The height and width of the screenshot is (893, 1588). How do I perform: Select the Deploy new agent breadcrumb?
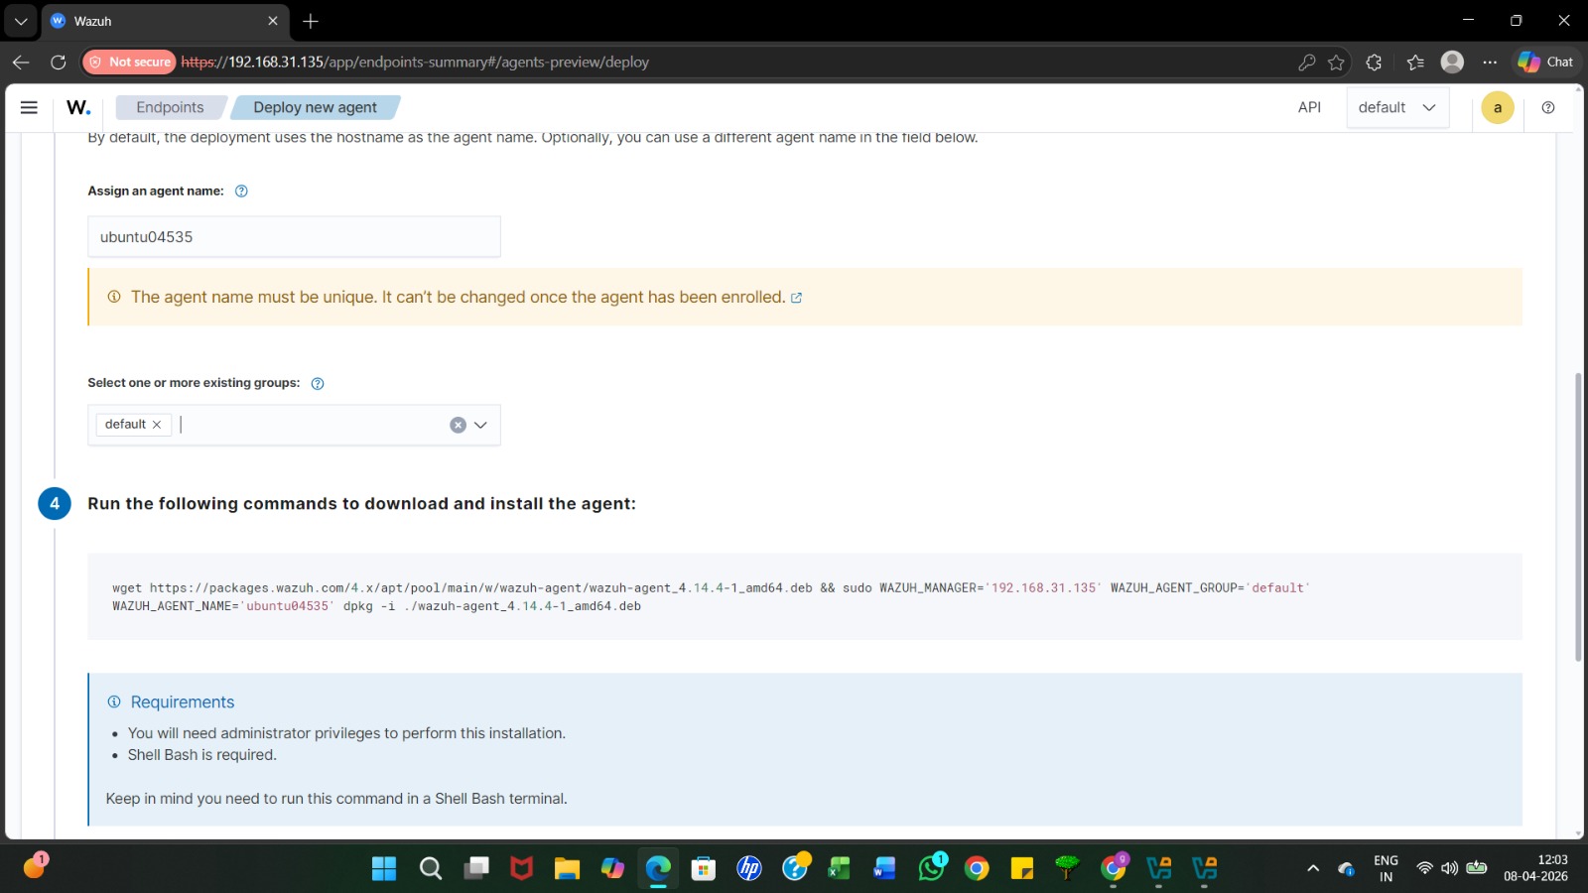pyautogui.click(x=315, y=107)
